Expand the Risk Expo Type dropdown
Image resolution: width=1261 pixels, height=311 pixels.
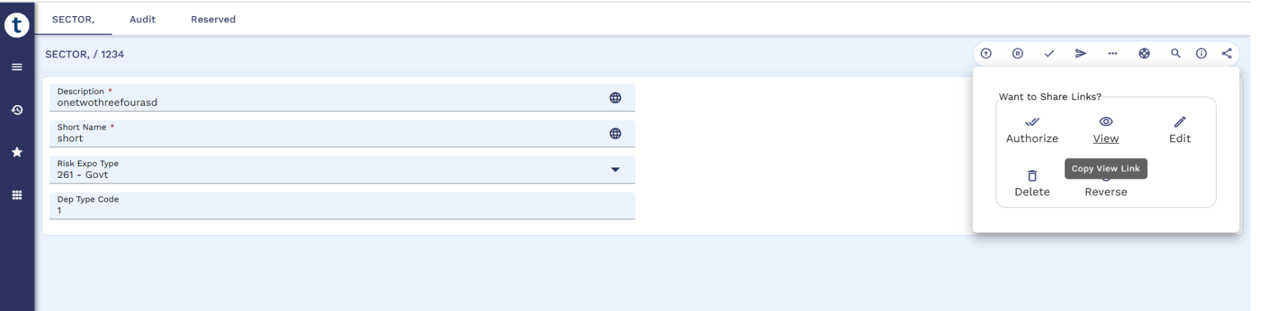(615, 170)
